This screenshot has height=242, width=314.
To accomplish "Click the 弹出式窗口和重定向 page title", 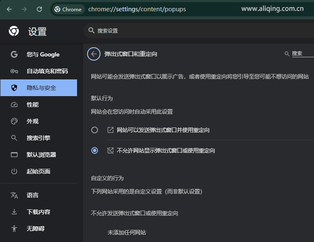I will click(x=131, y=54).
